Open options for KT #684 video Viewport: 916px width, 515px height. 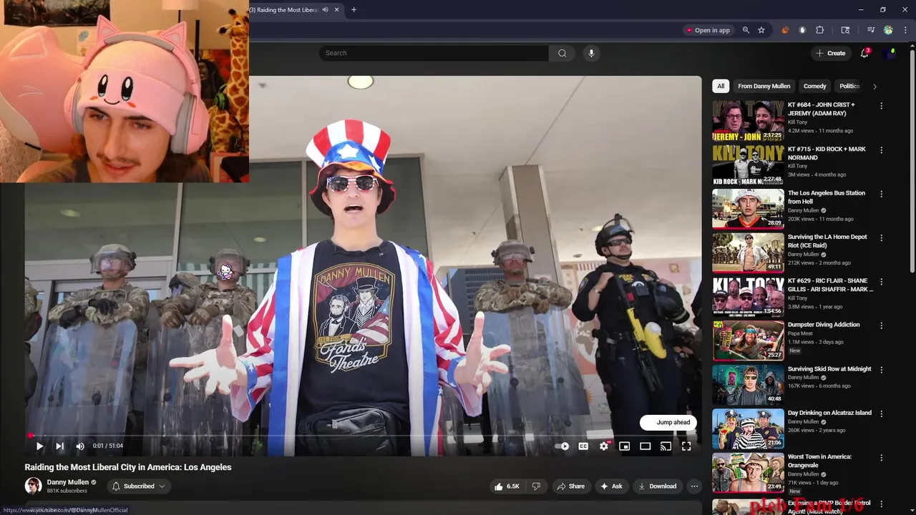pyautogui.click(x=881, y=106)
